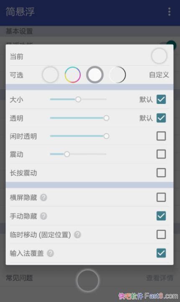Check the 长按震动 option
The image size is (180, 302).
[161, 173]
